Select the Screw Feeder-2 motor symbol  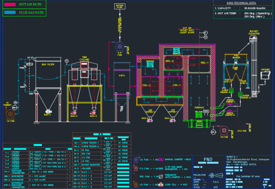[240, 95]
